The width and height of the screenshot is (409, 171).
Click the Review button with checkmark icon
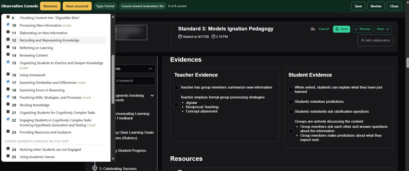[362, 29]
